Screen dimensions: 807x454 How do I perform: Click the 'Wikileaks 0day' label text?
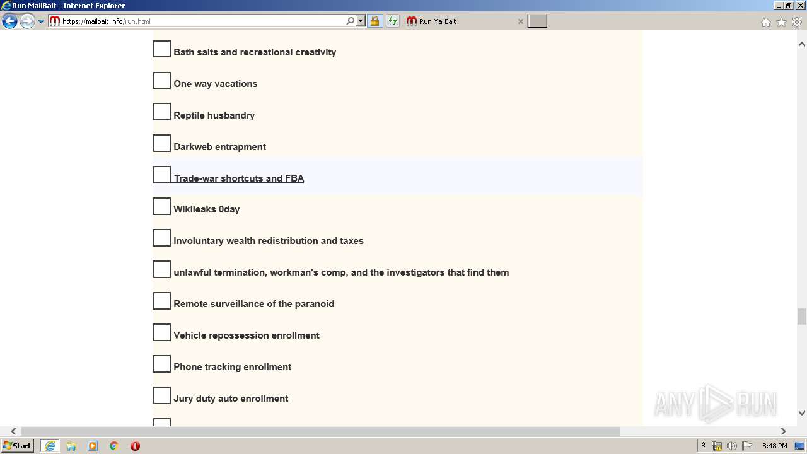(x=207, y=209)
